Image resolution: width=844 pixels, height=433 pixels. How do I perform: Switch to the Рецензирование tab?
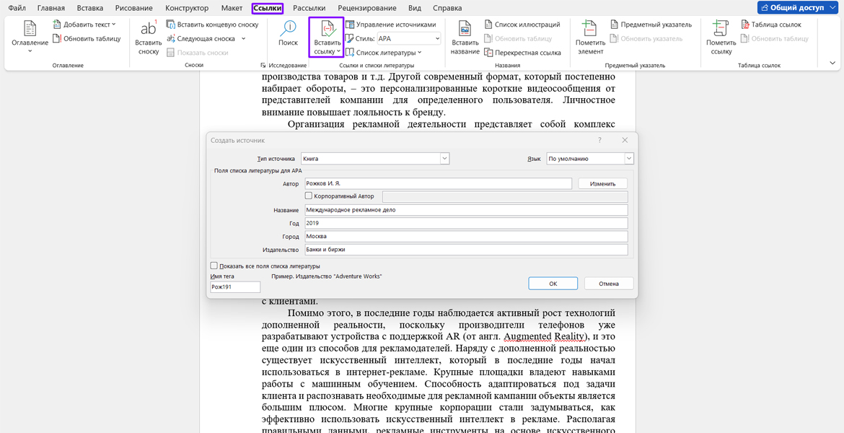pos(366,8)
